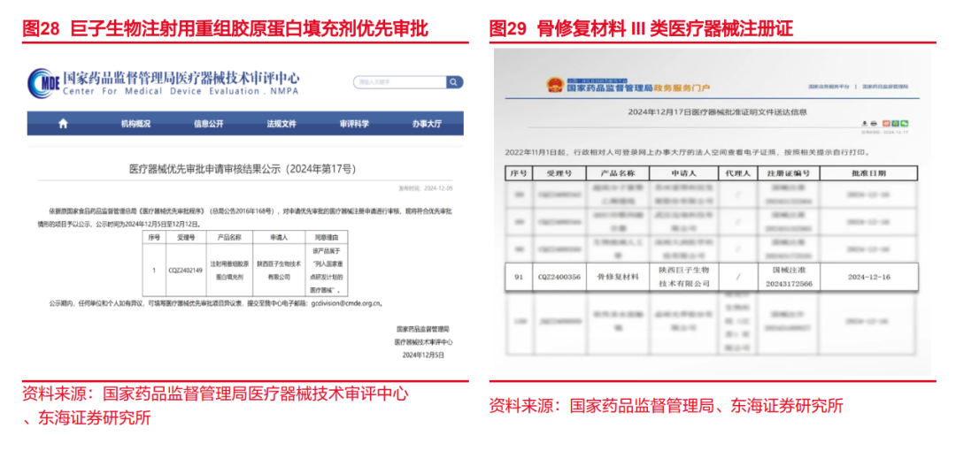
Task: Click the blue MDE logo emblem
Action: [42, 83]
